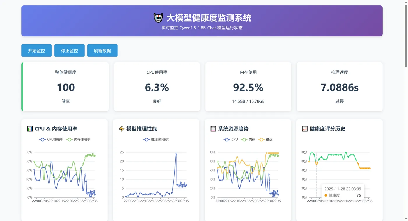Screen dimensions: 408x221
Task: Click the chart icon on 健康度评分历史 panel
Action: click(x=305, y=128)
